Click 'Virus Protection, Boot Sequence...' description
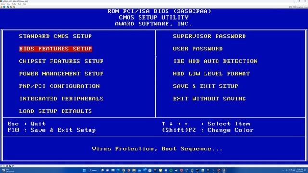308x173 pixels. pos(157,149)
